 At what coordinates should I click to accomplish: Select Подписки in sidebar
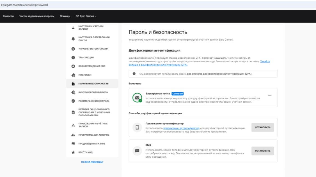click(92, 75)
